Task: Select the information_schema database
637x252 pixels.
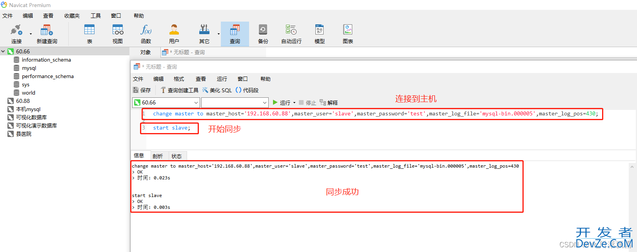Action: coord(46,60)
